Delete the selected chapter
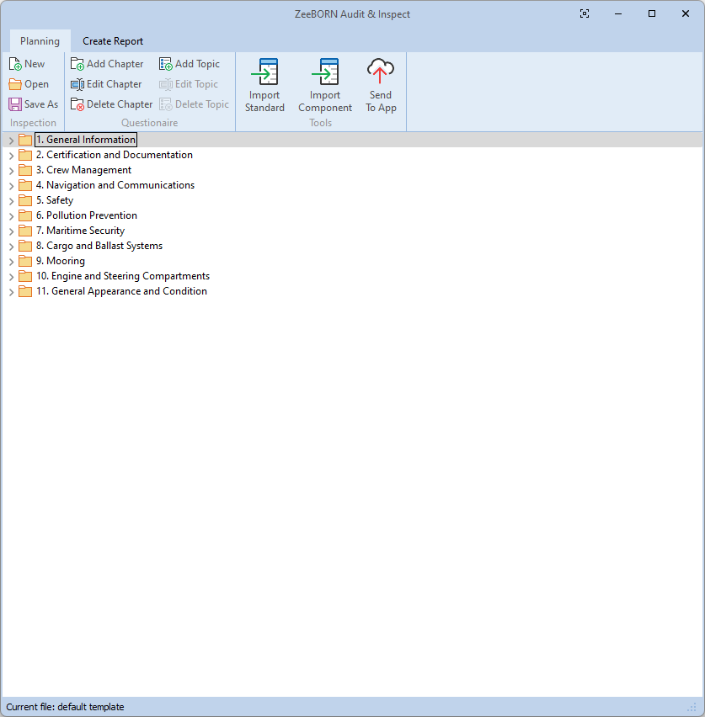 pos(111,104)
